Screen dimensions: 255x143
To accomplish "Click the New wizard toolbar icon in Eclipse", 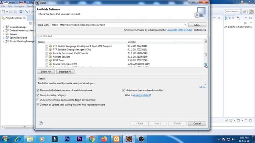I will click(3, 12).
